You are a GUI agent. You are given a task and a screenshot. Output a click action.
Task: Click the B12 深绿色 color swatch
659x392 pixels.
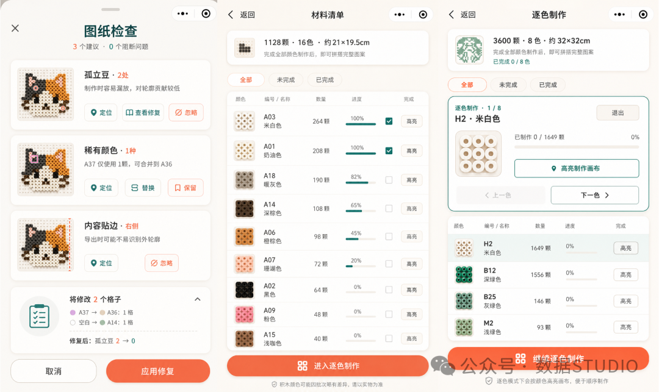coord(464,274)
